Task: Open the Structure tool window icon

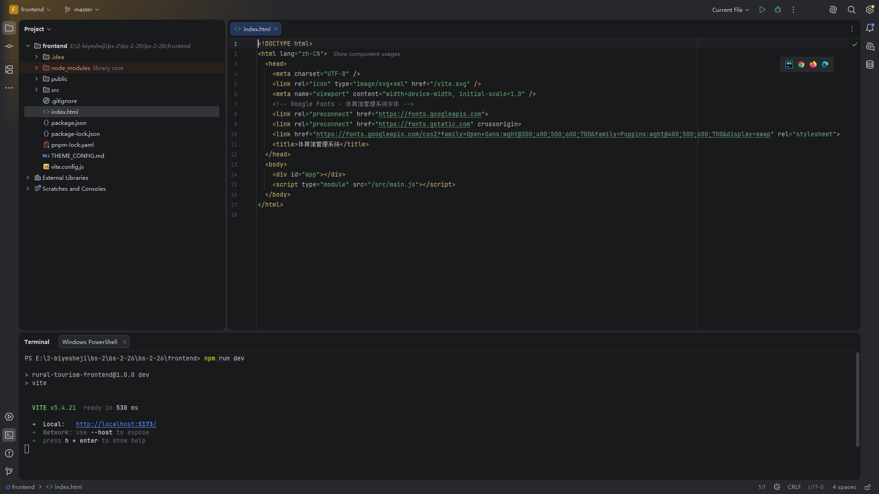Action: point(9,70)
